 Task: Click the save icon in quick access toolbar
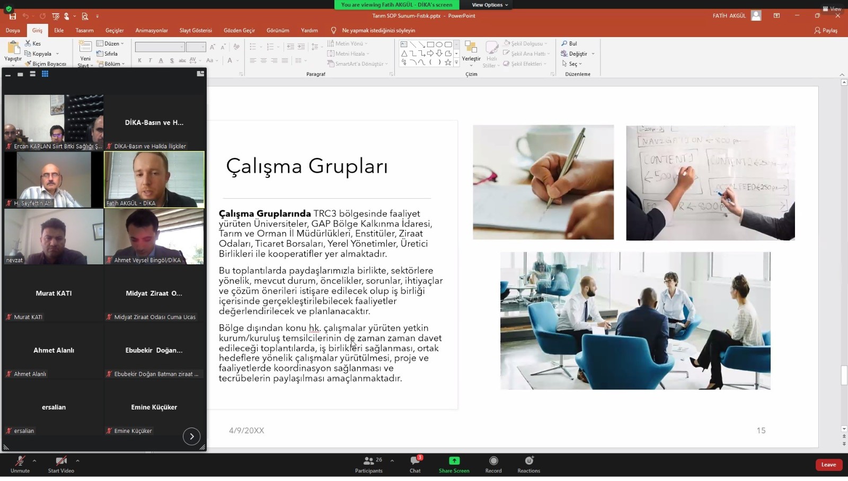pos(13,16)
